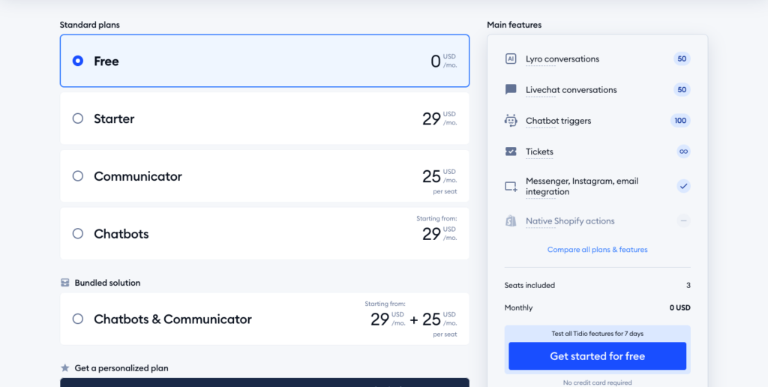Click the Monthly 0 USD total
768x387 pixels.
click(x=679, y=307)
